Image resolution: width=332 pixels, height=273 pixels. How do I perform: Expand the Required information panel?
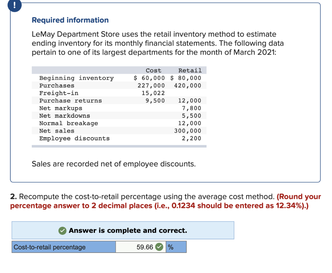coord(70,20)
